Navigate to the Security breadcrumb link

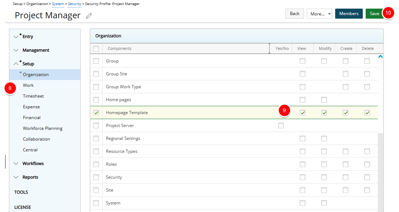(74, 4)
